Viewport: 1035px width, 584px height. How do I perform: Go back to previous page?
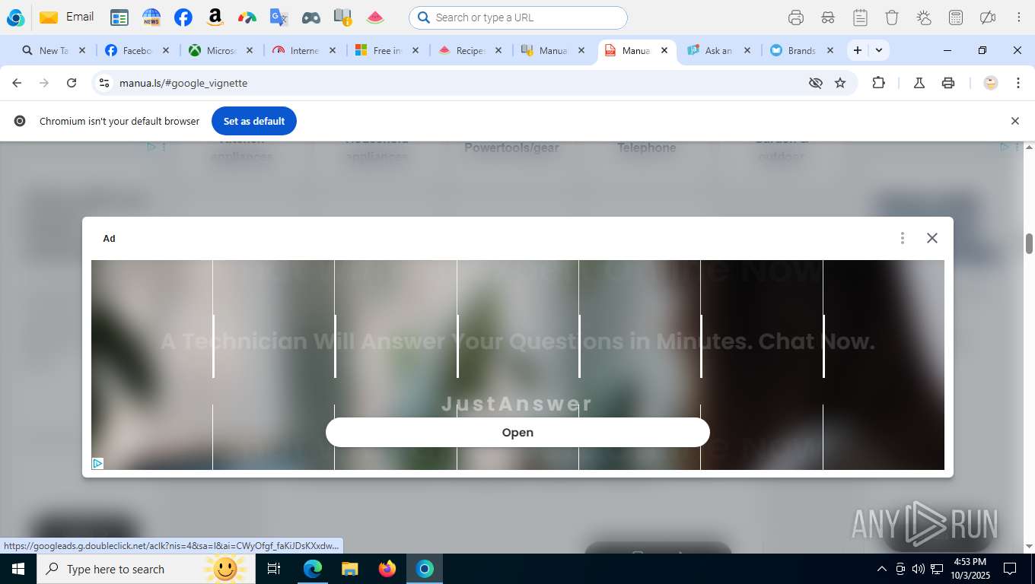tap(17, 83)
